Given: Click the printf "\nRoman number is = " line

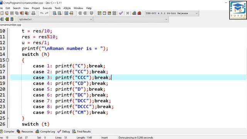Looking at the screenshot, I should (65, 49).
